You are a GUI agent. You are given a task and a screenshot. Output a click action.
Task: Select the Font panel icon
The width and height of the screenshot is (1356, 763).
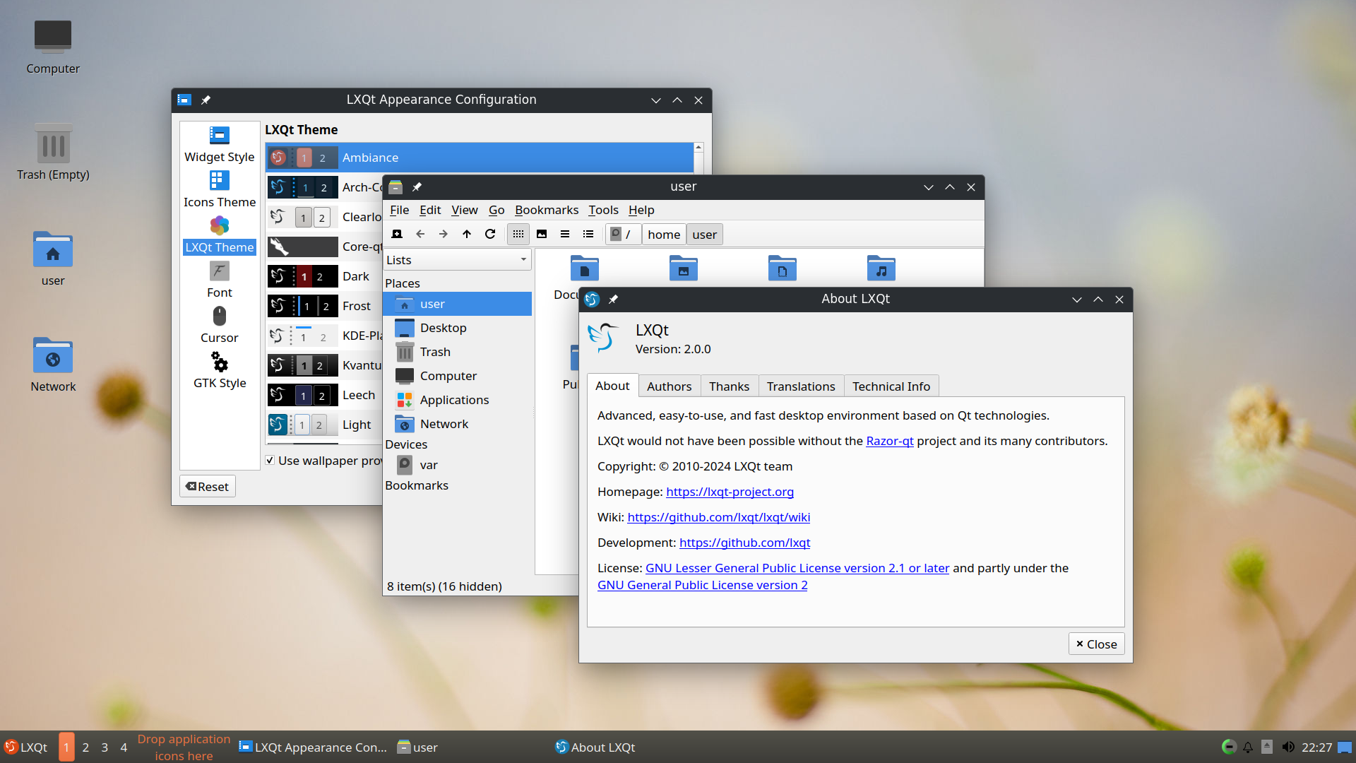coord(219,271)
